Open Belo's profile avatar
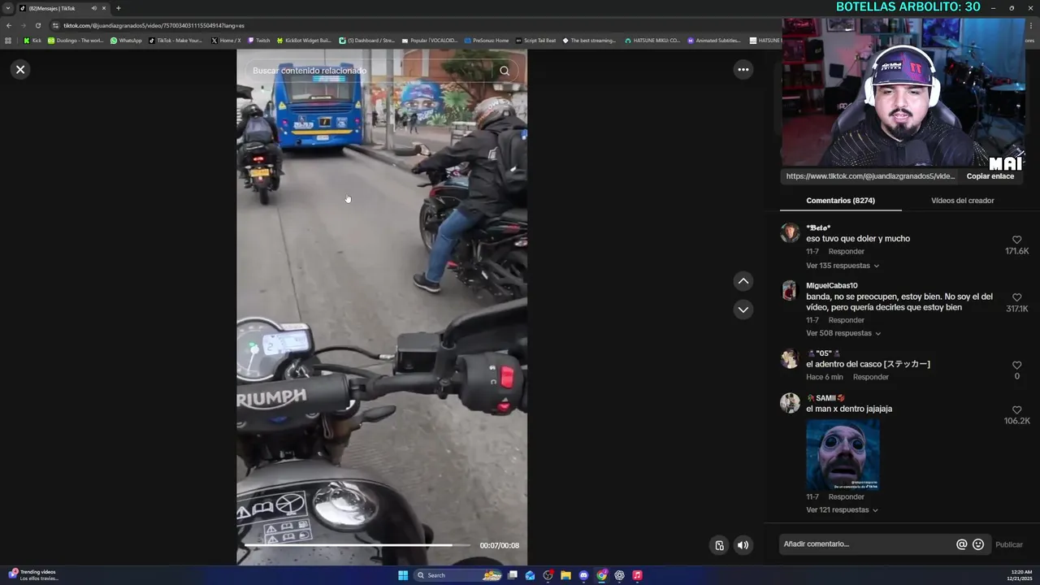The image size is (1040, 585). [x=790, y=233]
